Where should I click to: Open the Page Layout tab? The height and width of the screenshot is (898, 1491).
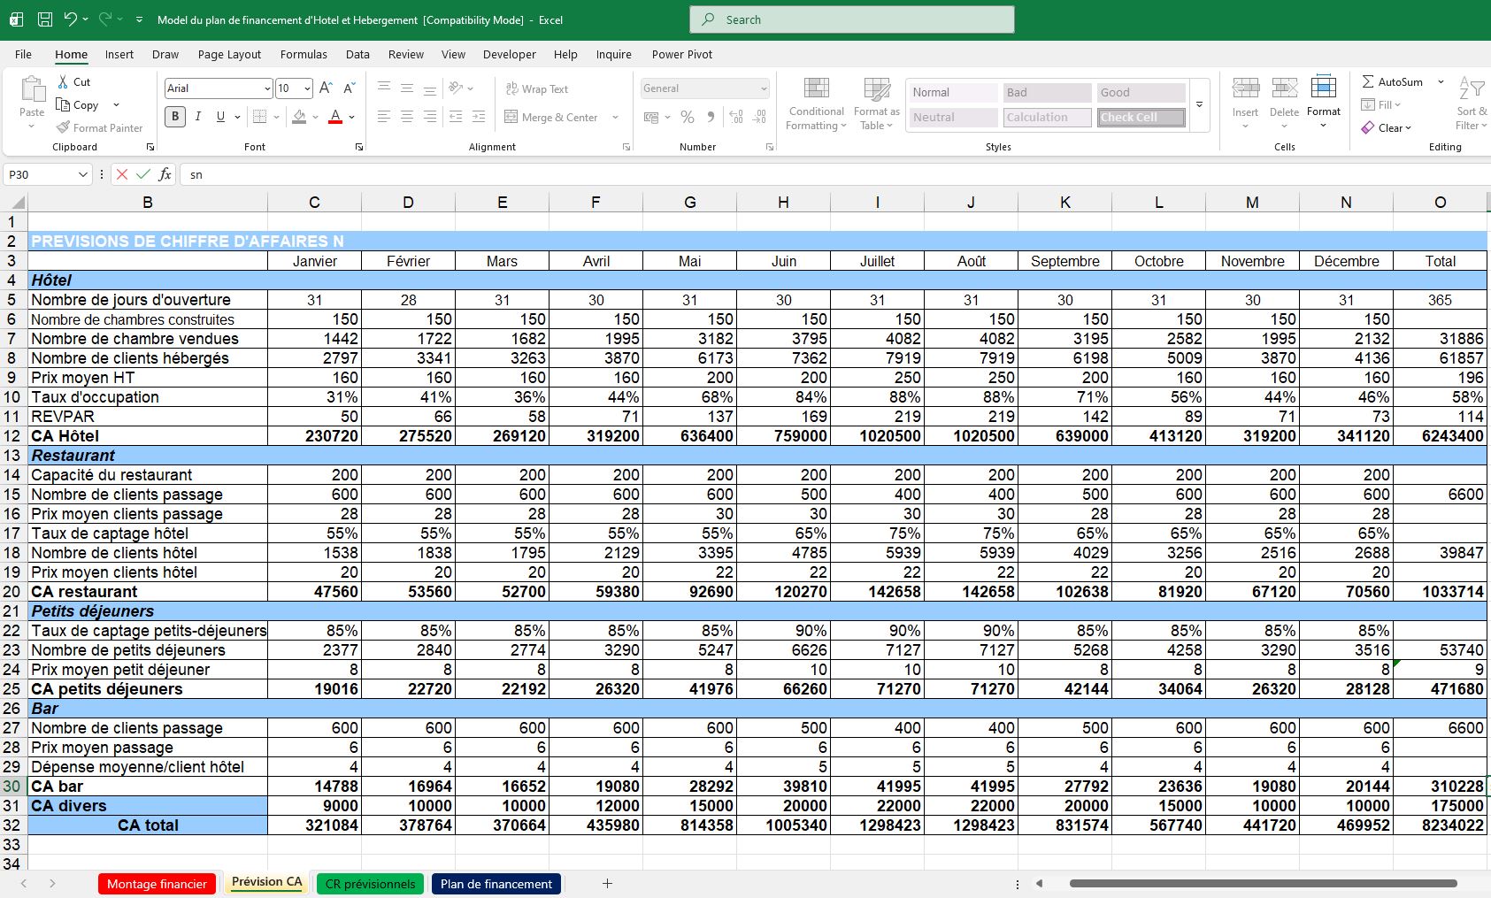click(x=229, y=54)
